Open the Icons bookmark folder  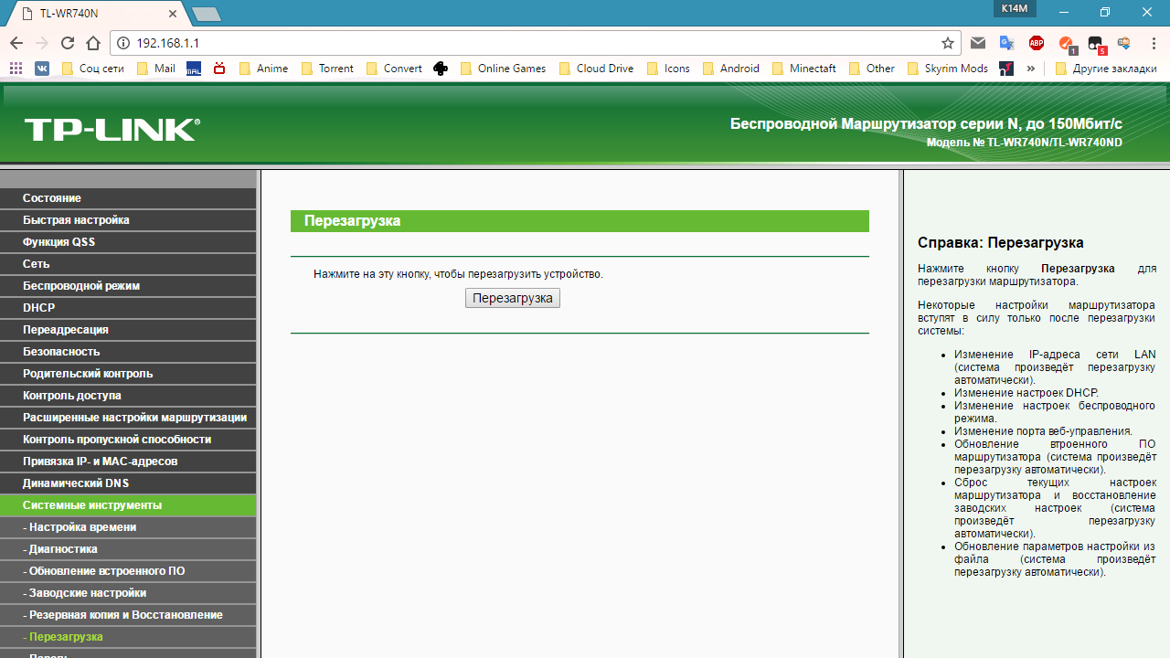[668, 69]
